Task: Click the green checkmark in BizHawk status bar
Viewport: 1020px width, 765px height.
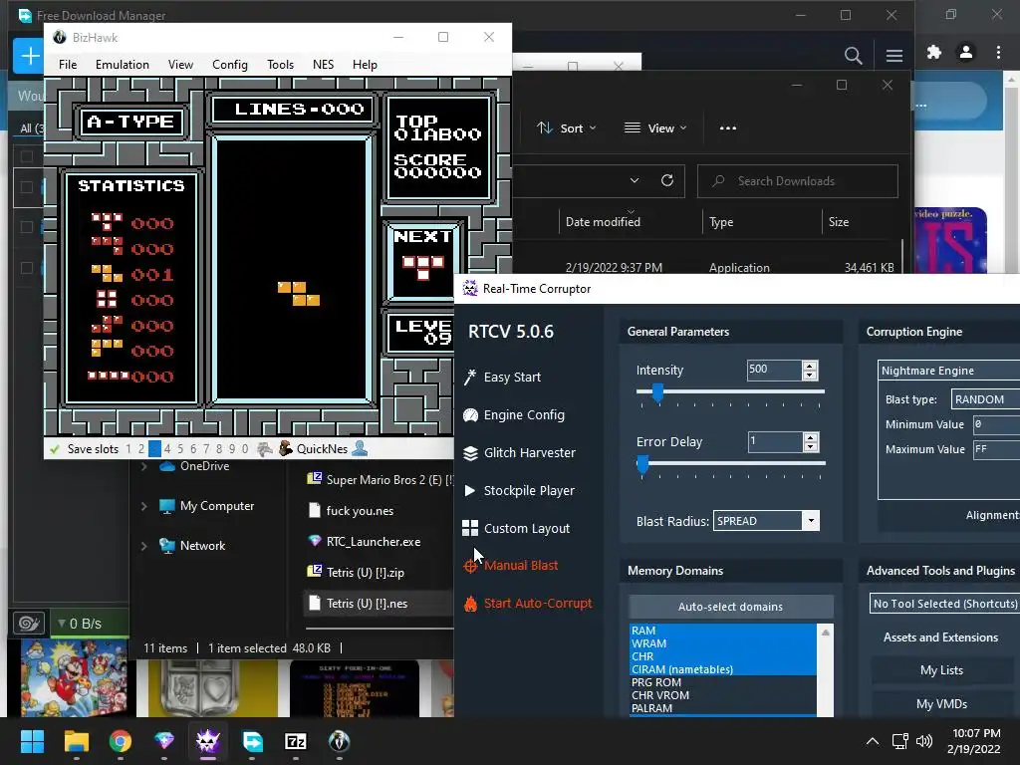Action: tap(55, 449)
